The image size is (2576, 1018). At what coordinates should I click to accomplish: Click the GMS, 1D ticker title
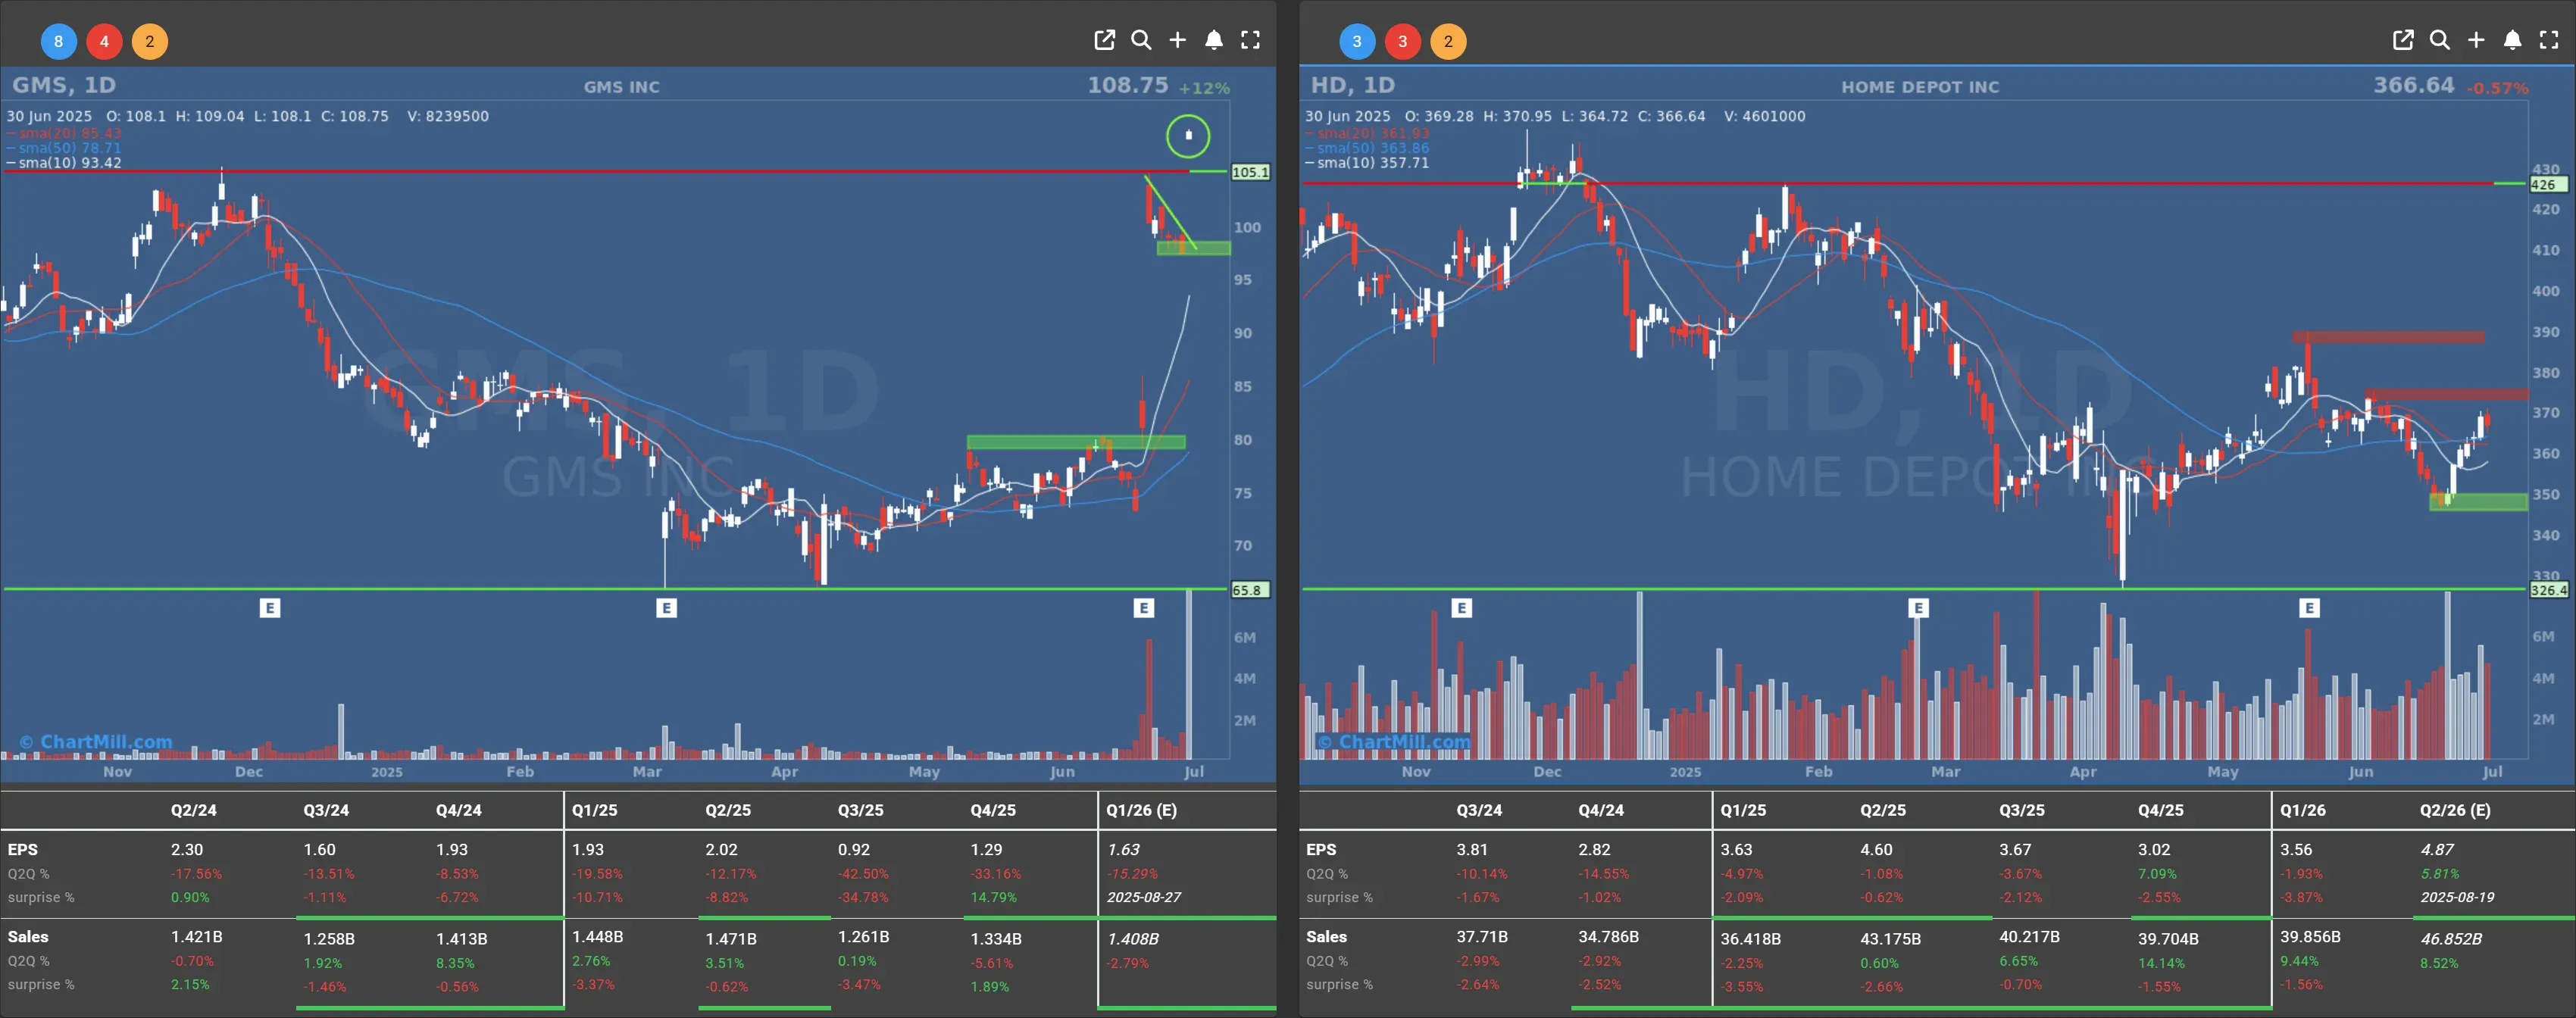pyautogui.click(x=64, y=85)
